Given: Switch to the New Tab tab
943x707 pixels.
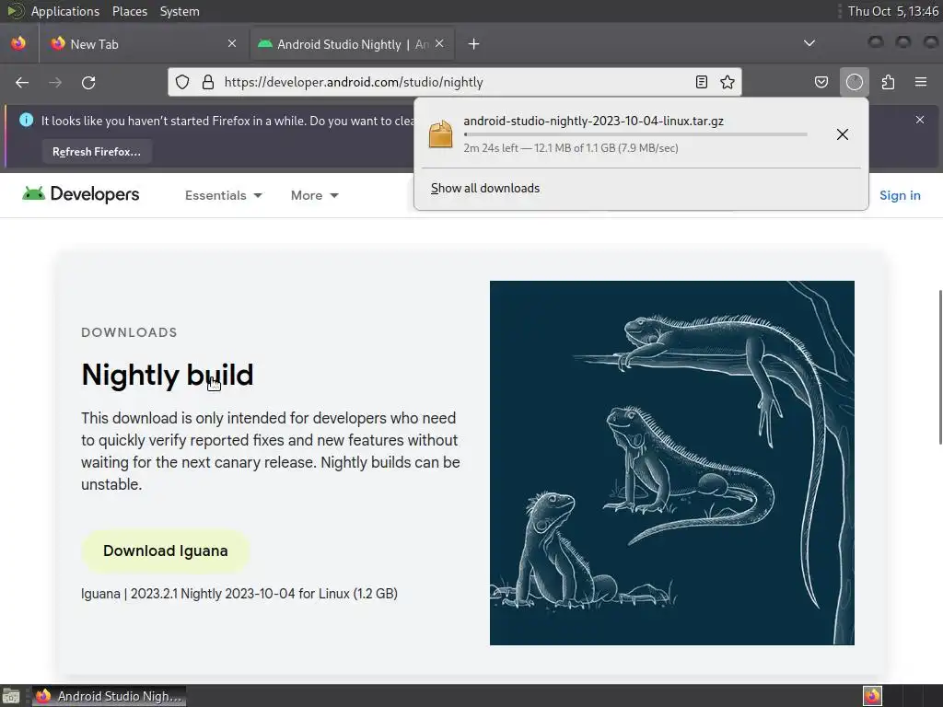Looking at the screenshot, I should [x=143, y=44].
